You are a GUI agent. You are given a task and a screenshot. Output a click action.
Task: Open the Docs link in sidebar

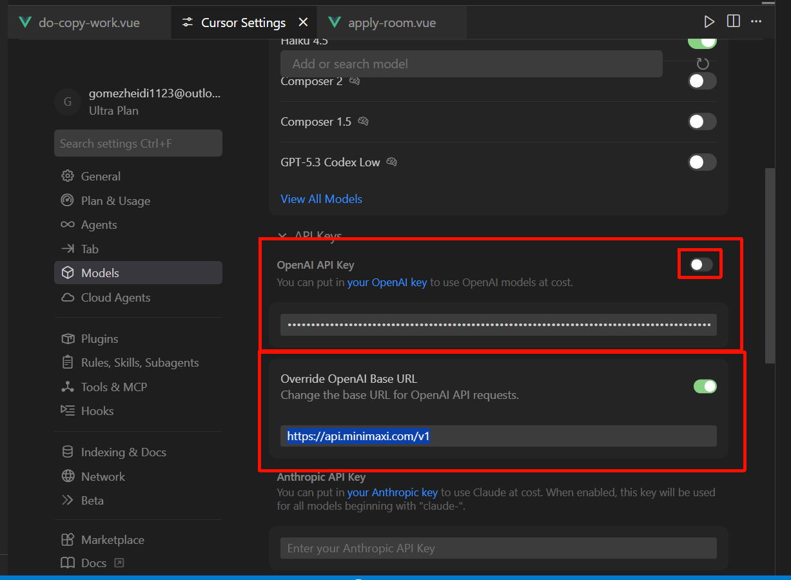[93, 563]
